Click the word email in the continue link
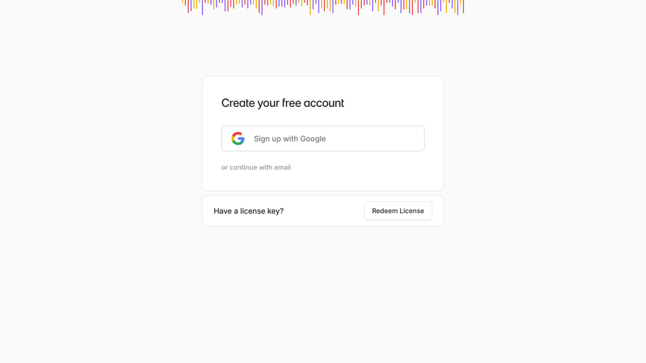The height and width of the screenshot is (363, 646). click(282, 168)
